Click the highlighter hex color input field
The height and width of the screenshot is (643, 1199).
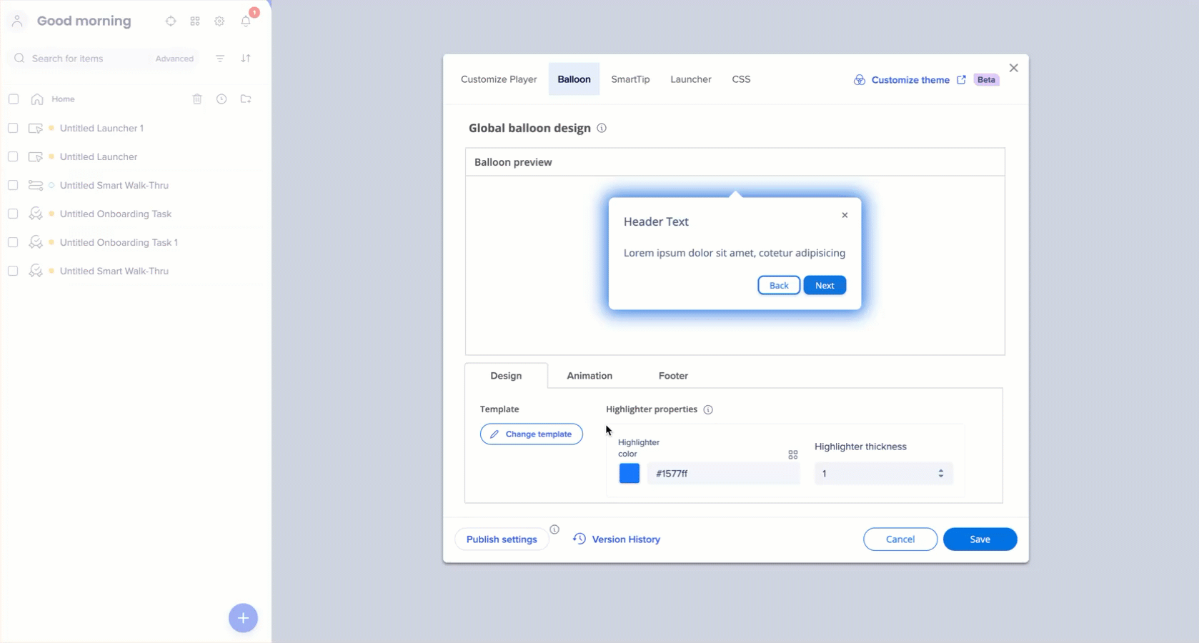pyautogui.click(x=722, y=474)
